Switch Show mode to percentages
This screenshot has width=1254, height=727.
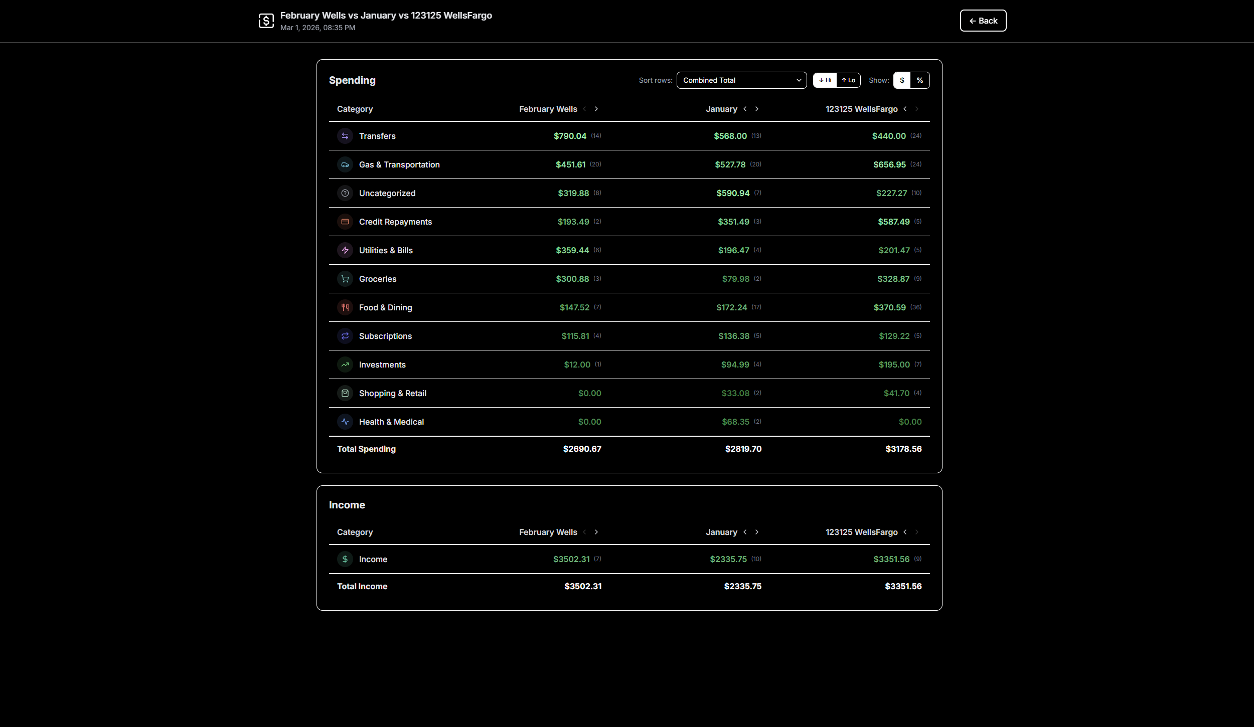pyautogui.click(x=920, y=80)
